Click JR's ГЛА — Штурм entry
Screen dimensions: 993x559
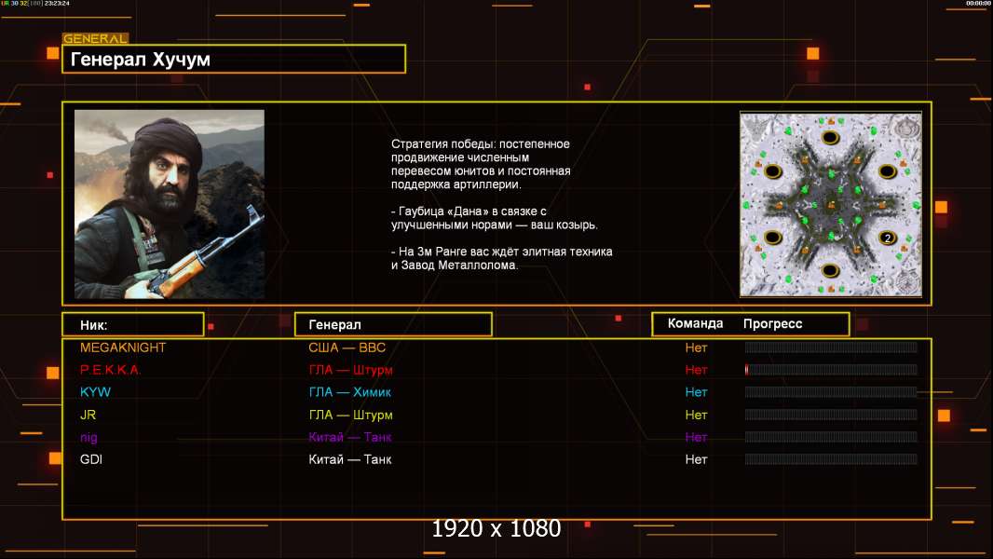350,415
